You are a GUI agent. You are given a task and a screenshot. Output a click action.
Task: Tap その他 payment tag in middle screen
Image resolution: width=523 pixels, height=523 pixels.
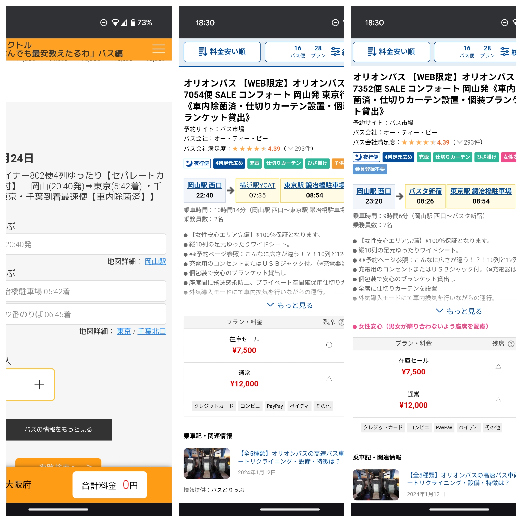pyautogui.click(x=323, y=406)
